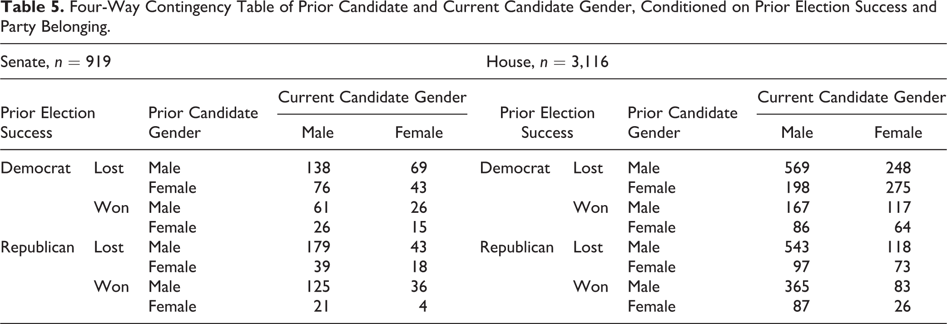The height and width of the screenshot is (324, 947).
Task: Select the Senate Democrat row label
Action: [x=35, y=168]
